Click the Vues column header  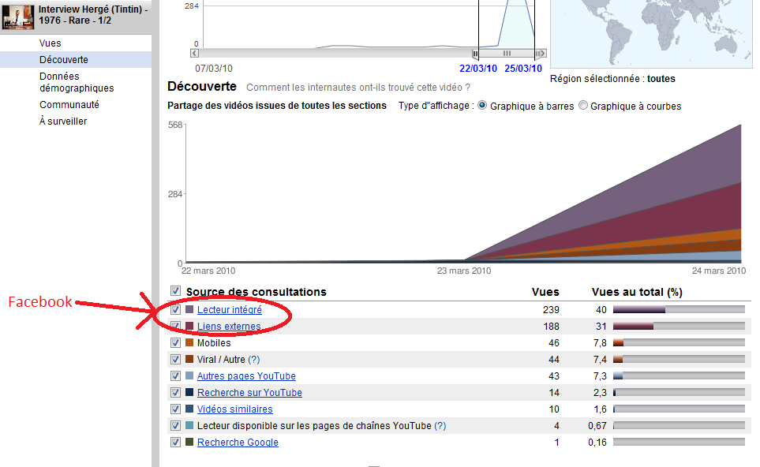click(x=545, y=292)
